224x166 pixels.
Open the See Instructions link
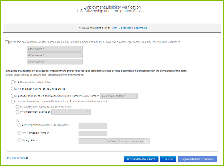pyautogui.click(x=16, y=158)
